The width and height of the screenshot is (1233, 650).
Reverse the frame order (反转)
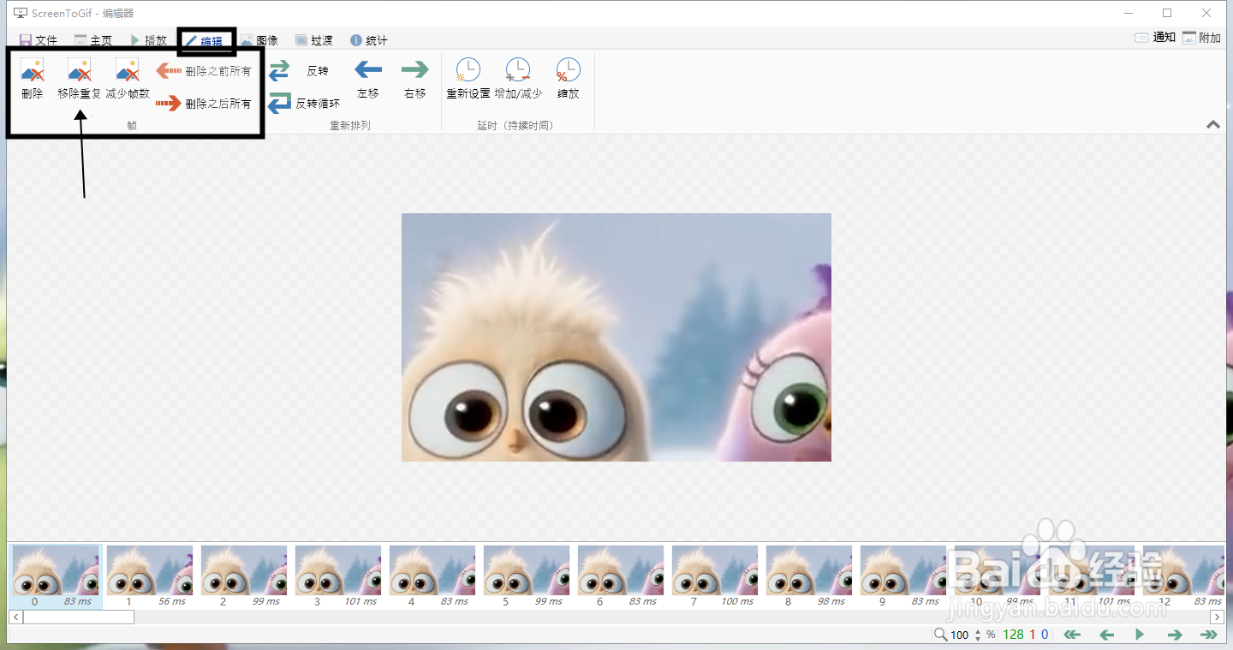[x=299, y=71]
